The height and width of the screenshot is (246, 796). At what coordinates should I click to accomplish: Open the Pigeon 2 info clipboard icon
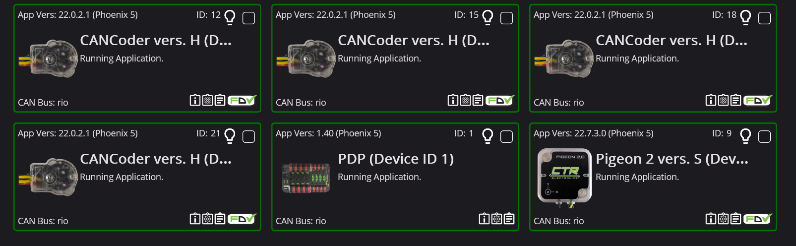point(711,219)
